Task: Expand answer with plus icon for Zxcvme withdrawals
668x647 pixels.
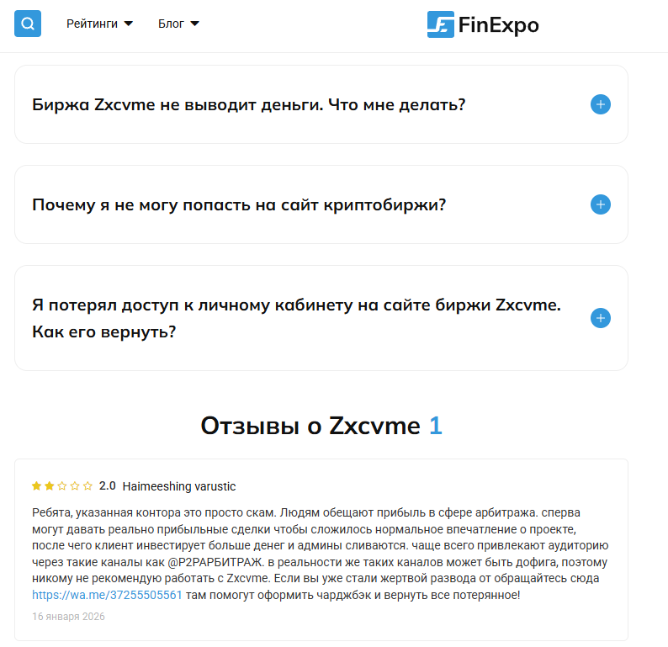Action: point(600,104)
